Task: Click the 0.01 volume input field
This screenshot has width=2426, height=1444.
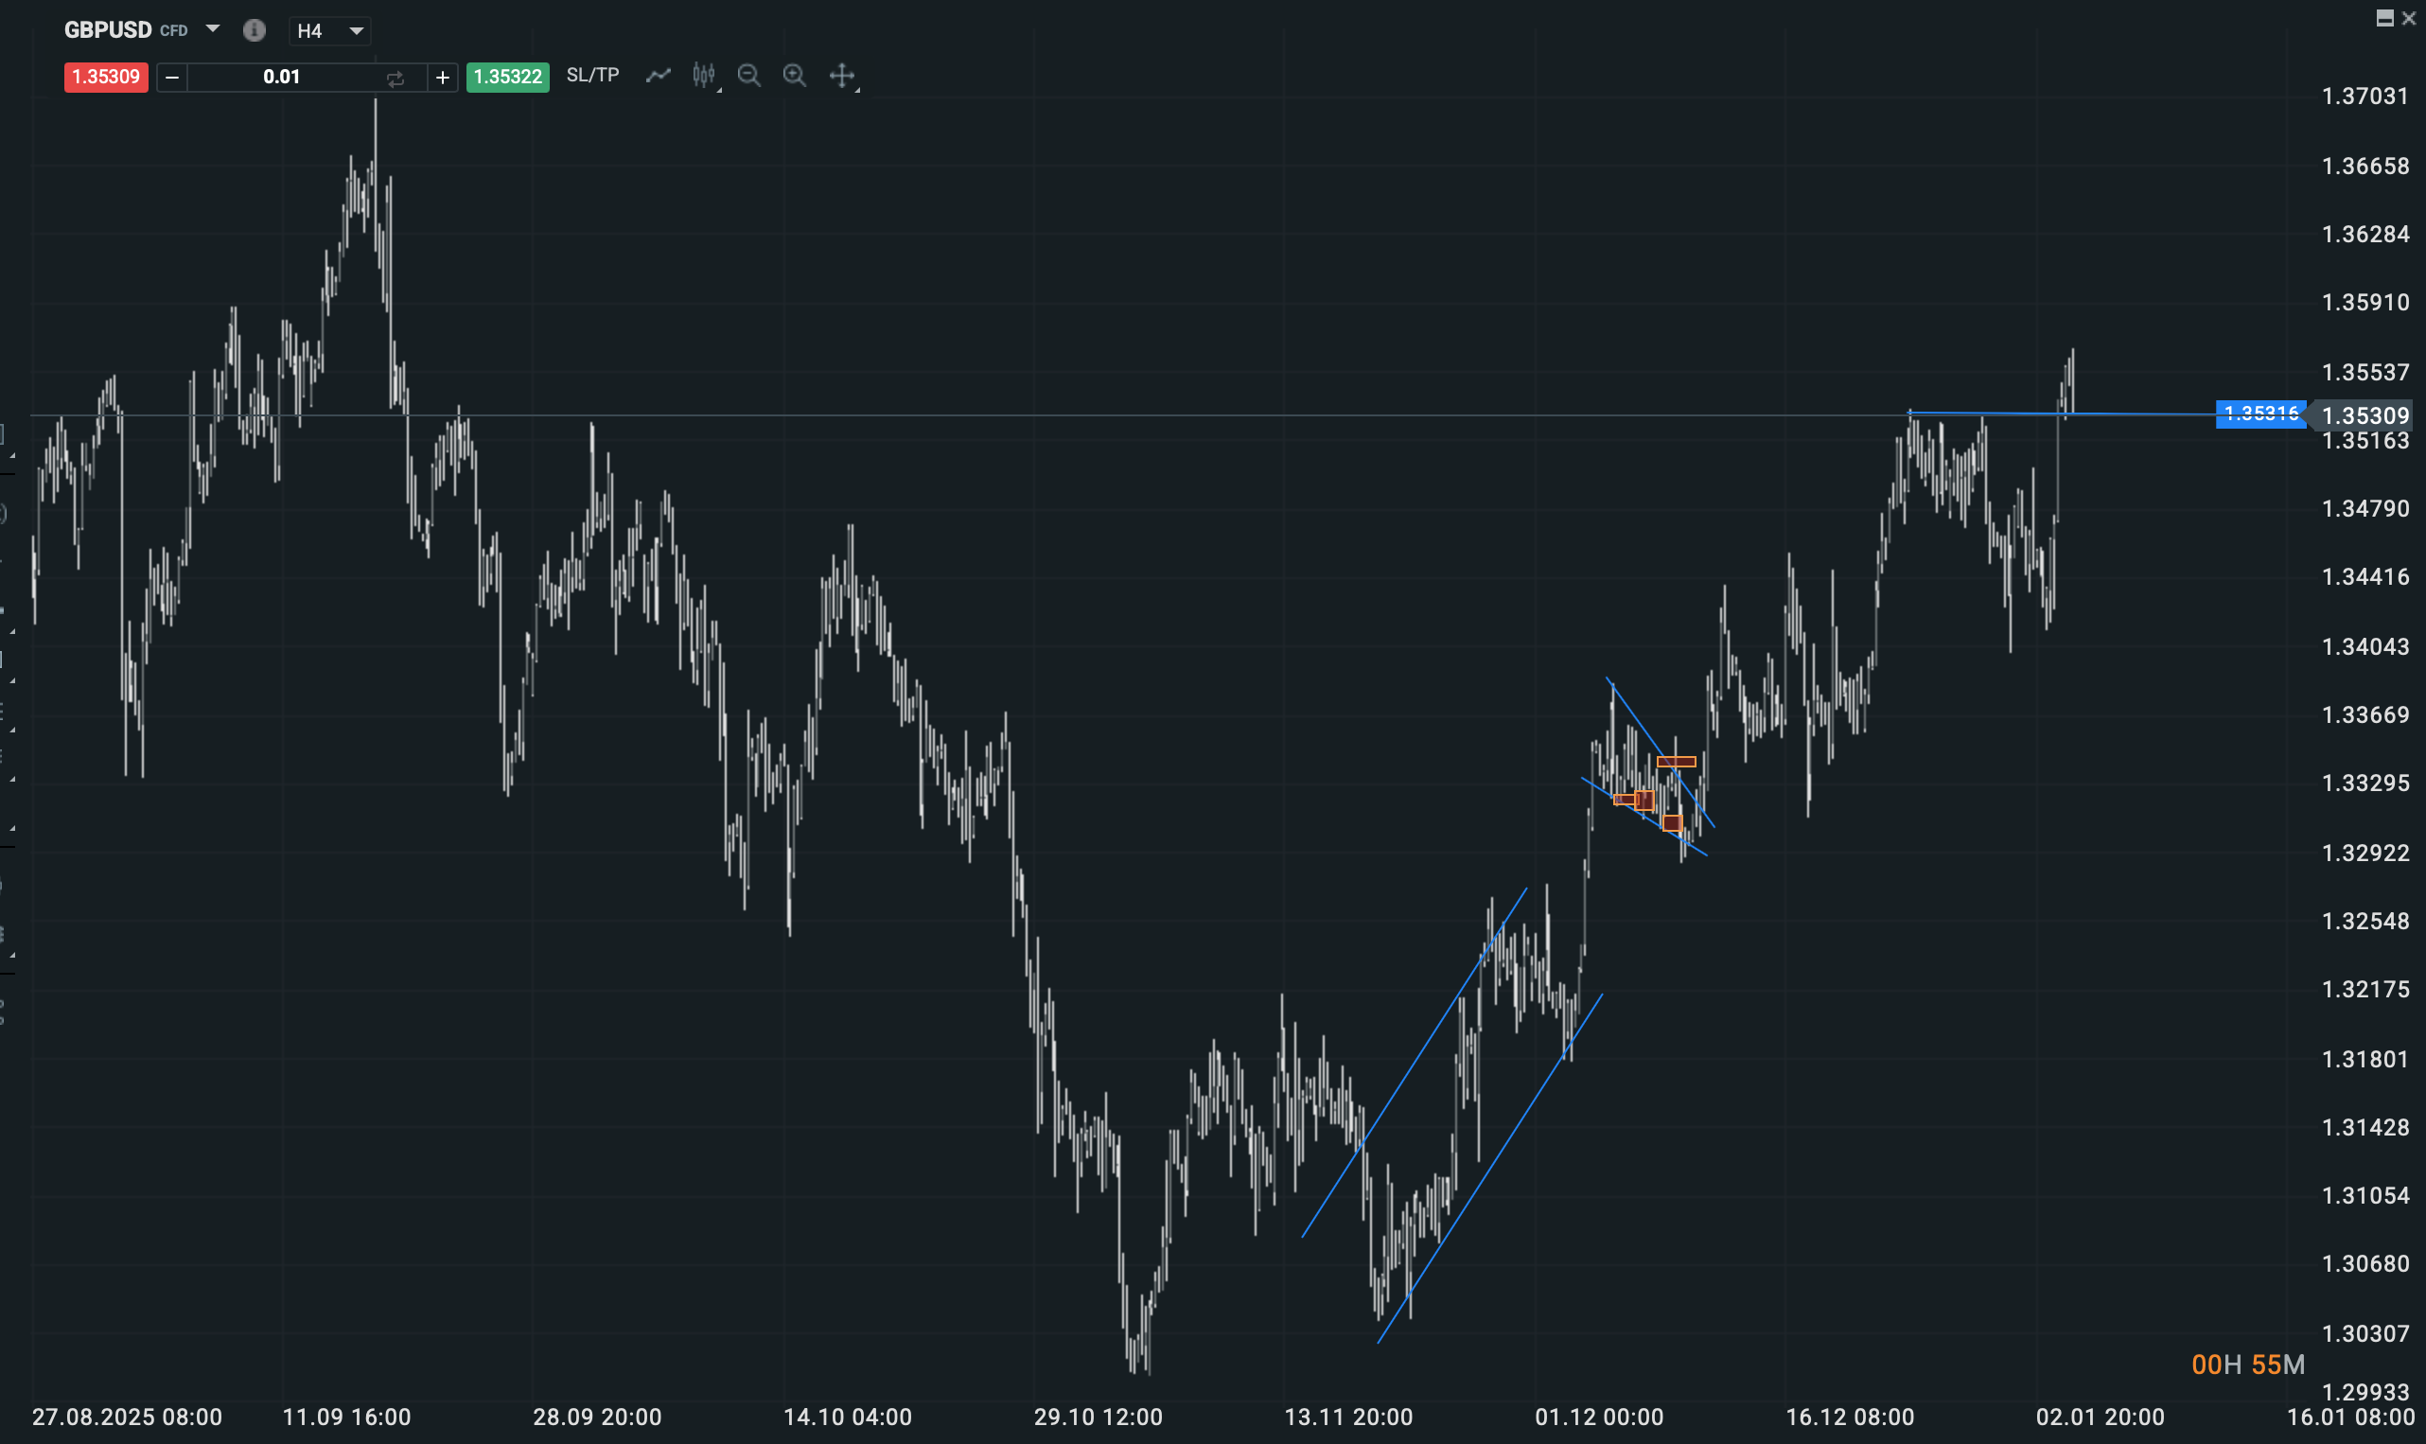Action: [281, 77]
